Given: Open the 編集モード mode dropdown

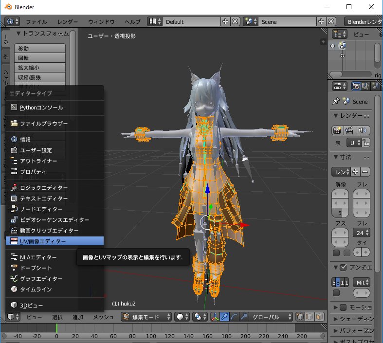Looking at the screenshot, I should (146, 317).
